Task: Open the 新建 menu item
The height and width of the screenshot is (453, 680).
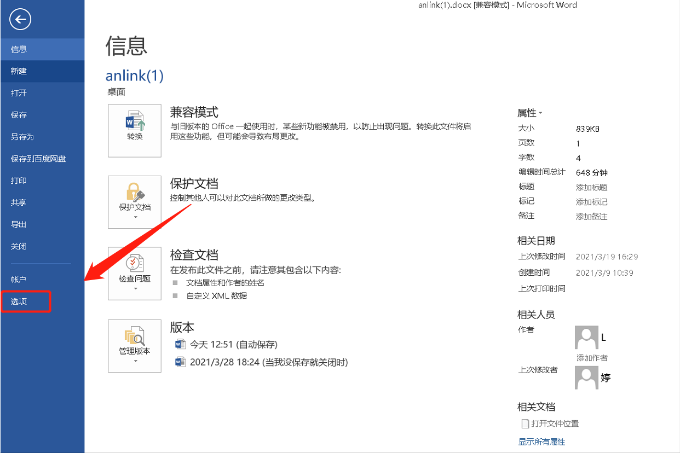Action: pyautogui.click(x=42, y=71)
